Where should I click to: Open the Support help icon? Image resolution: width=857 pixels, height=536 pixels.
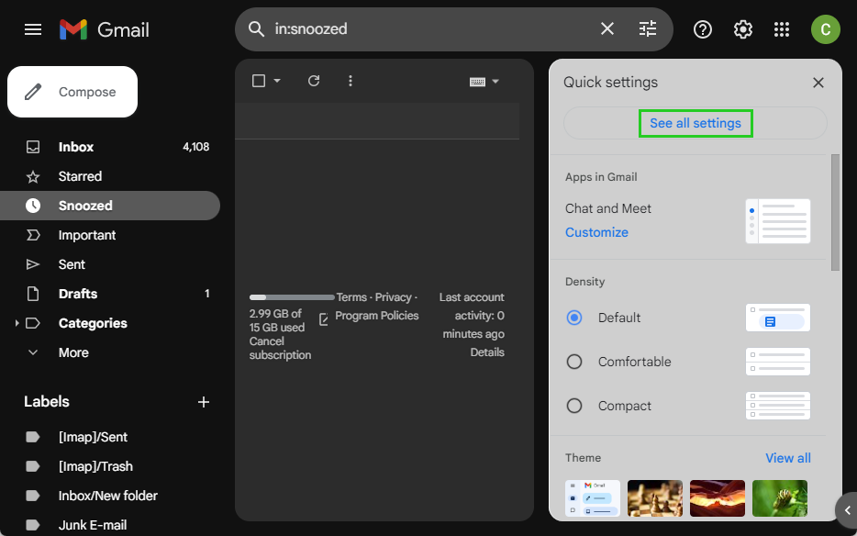point(703,29)
